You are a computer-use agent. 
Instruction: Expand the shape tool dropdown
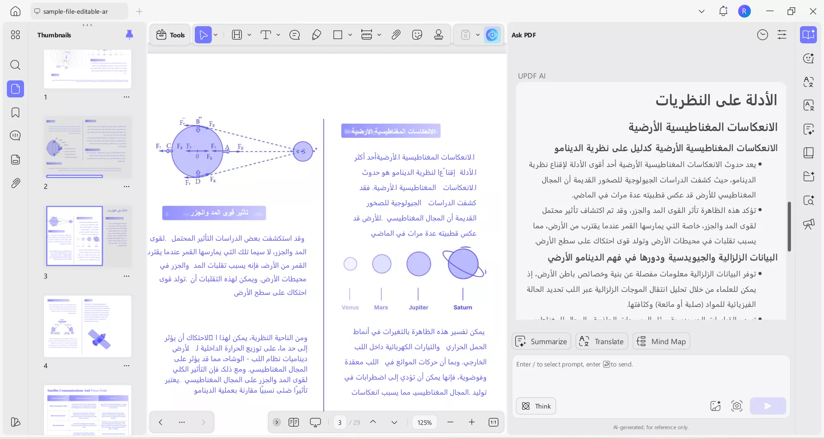[350, 35]
